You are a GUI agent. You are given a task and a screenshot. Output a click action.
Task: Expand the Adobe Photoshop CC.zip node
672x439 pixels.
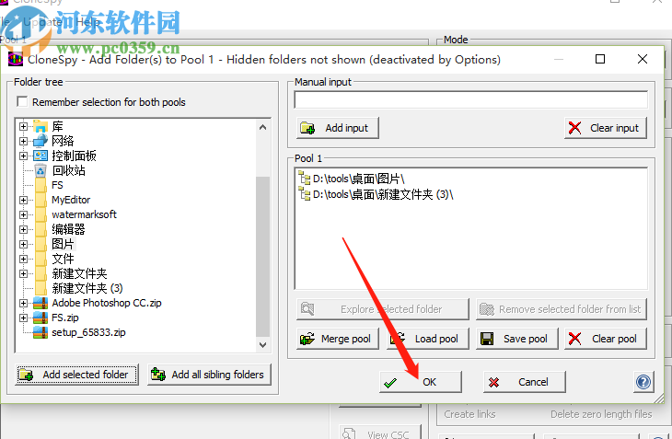(x=24, y=303)
